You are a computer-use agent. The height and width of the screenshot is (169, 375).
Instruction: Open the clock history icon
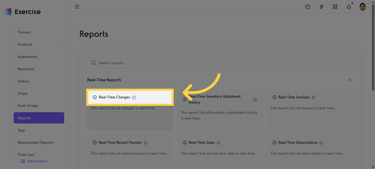pyautogui.click(x=308, y=7)
